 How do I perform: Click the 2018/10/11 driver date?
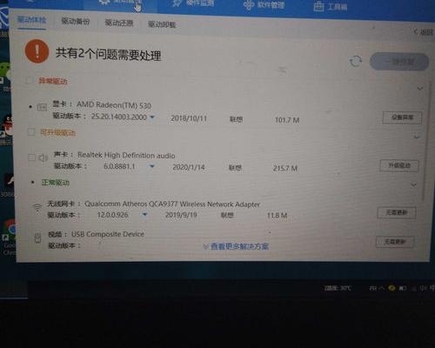189,118
